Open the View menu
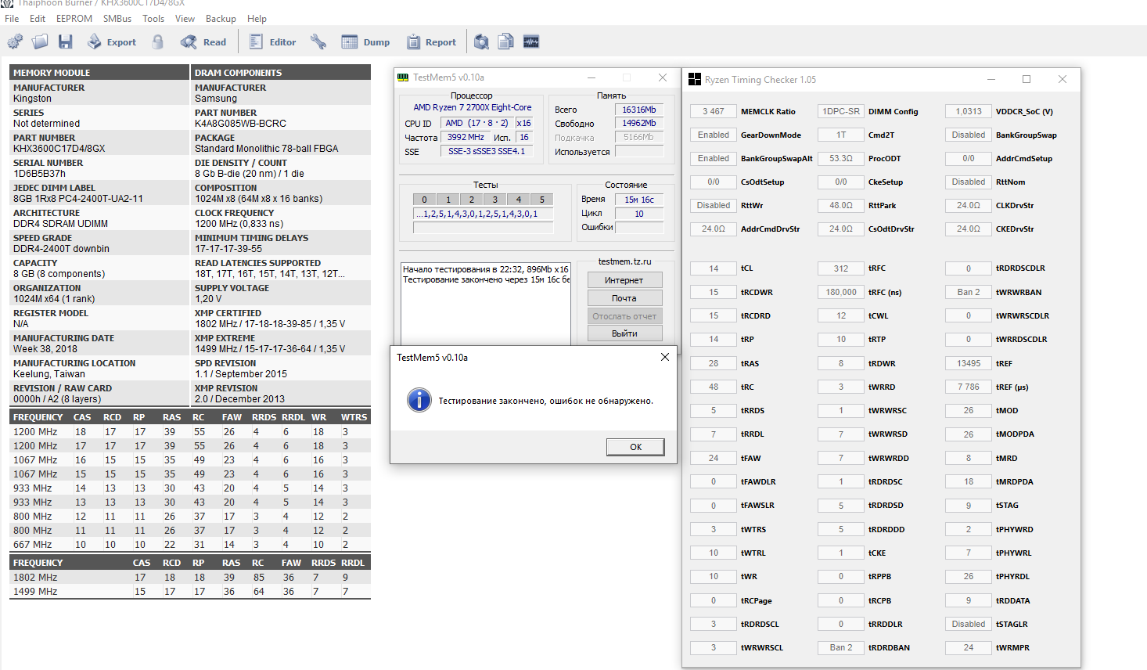This screenshot has height=670, width=1147. [x=185, y=18]
